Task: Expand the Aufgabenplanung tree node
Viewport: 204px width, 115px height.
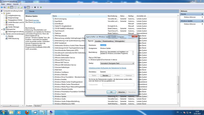Action: coord(4,15)
